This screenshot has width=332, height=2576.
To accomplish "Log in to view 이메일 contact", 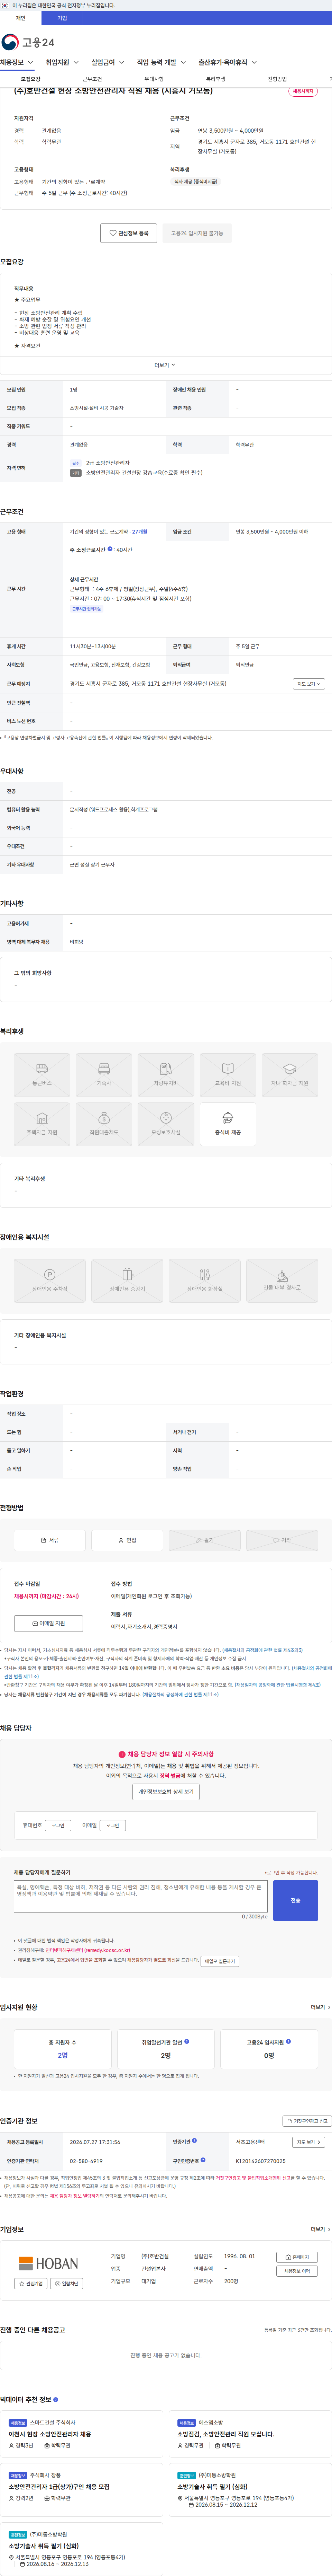I will click(113, 1825).
